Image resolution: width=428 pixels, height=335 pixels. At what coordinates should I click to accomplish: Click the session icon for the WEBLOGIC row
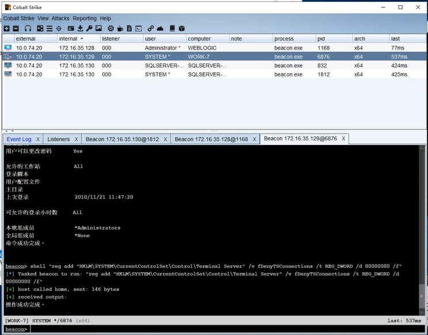click(8, 48)
